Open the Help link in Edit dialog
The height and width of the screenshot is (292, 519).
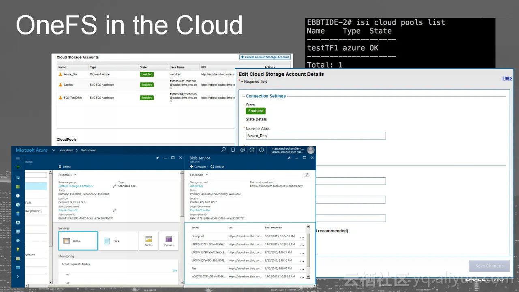(x=507, y=78)
